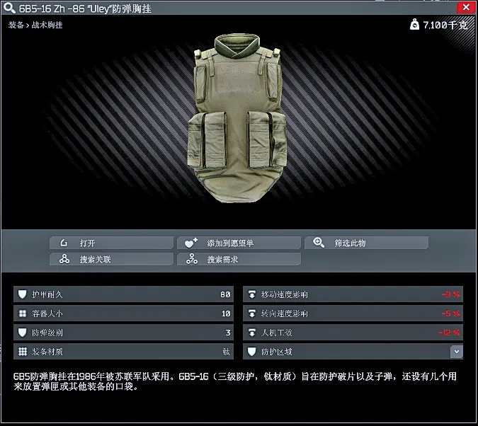Click the weight icon beside 7.100千克
Image resolution: width=478 pixels, height=426 pixels.
pos(414,25)
